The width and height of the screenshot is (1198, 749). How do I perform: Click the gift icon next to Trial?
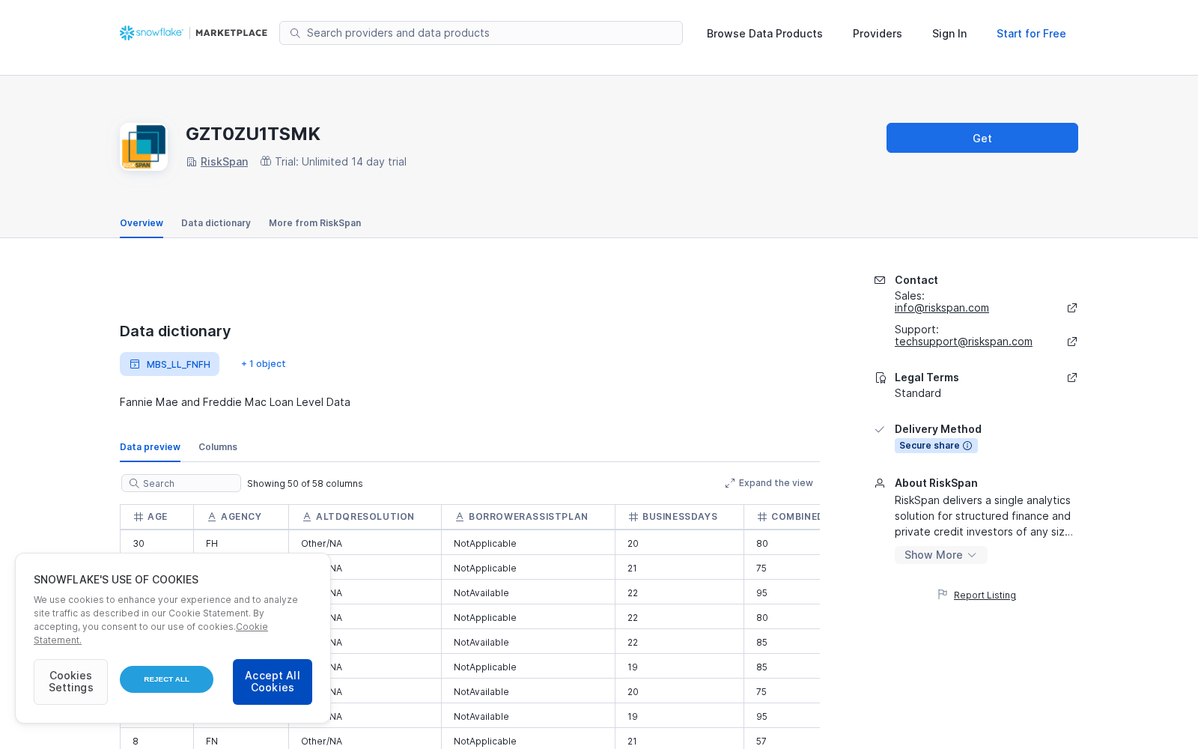266,161
